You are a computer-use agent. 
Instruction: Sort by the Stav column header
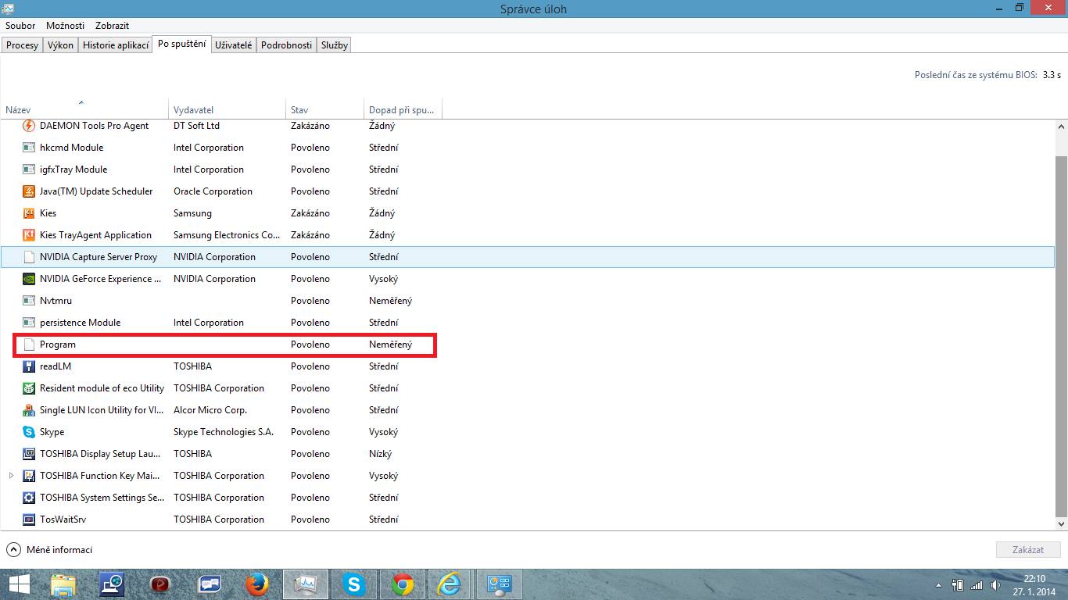click(x=325, y=109)
